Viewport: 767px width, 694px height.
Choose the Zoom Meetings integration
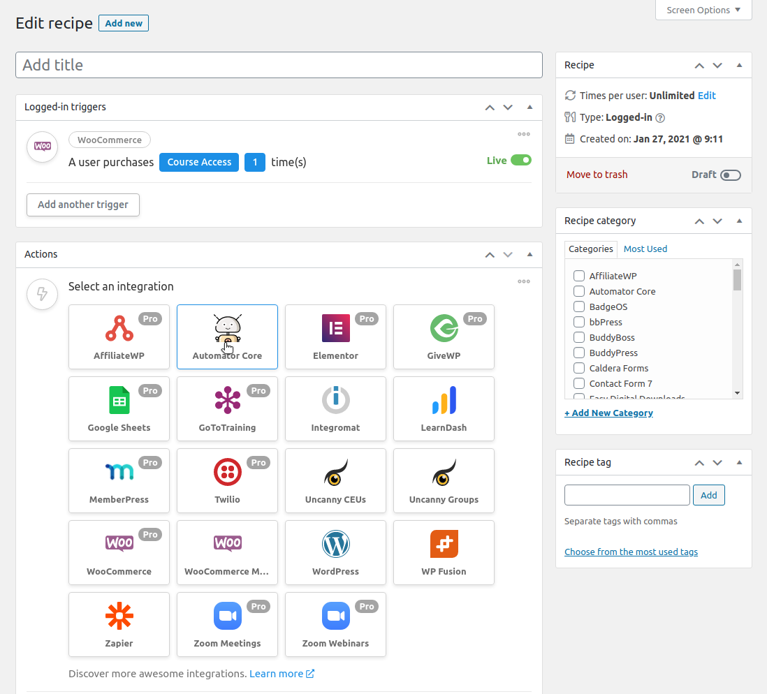coord(228,625)
